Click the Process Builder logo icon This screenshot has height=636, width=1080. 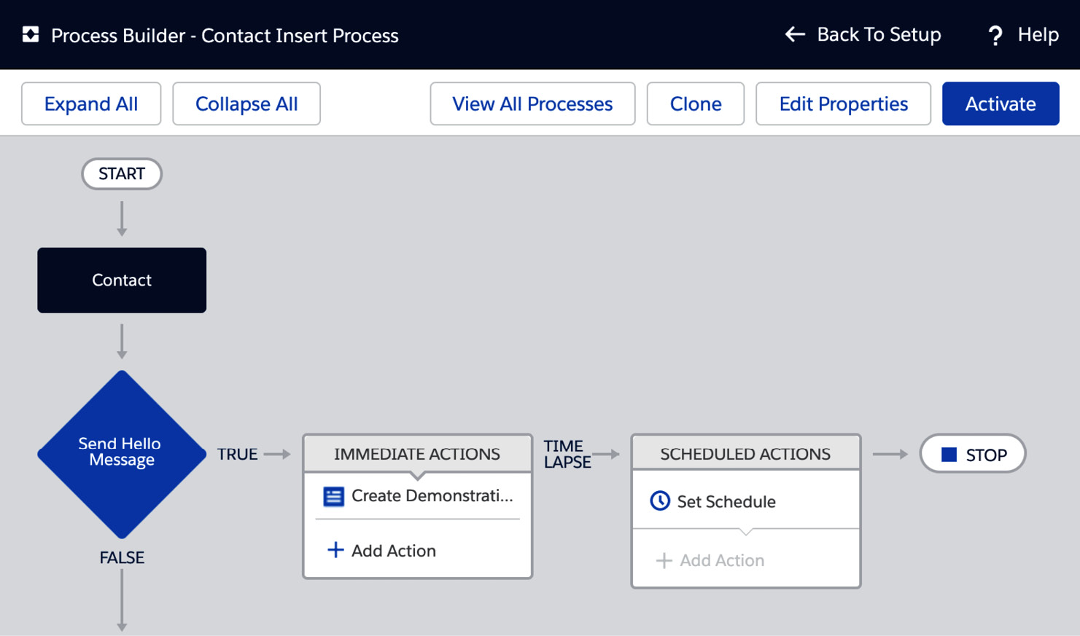31,34
